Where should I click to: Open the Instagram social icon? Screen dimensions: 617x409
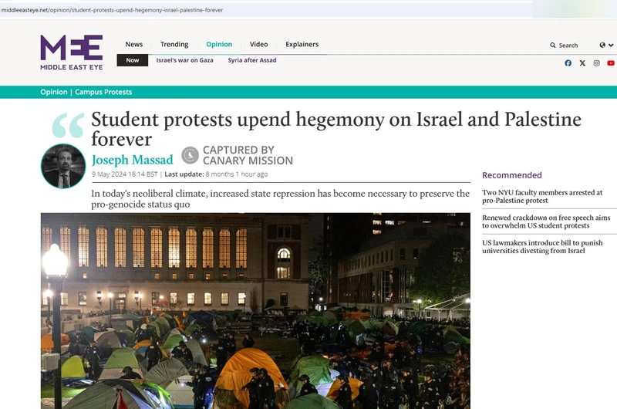[x=596, y=63]
